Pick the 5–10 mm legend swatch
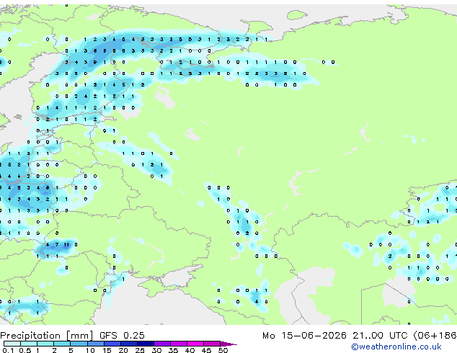The height and width of the screenshot is (353, 457). [x=79, y=344]
